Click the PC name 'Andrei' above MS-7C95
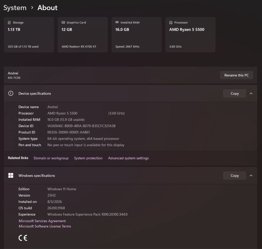Viewport: 262px width, 249px height. pyautogui.click(x=13, y=73)
